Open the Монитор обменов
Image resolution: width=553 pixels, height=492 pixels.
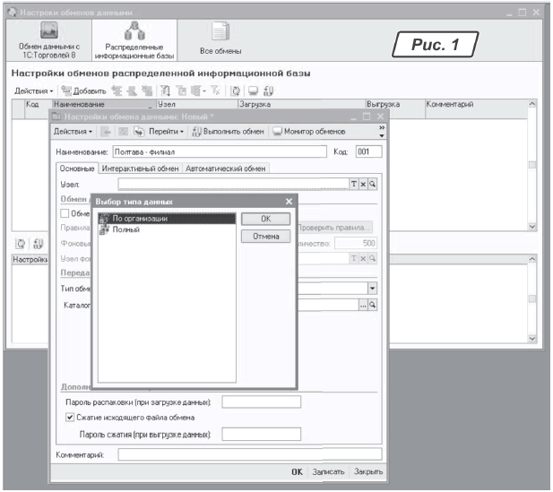point(309,132)
